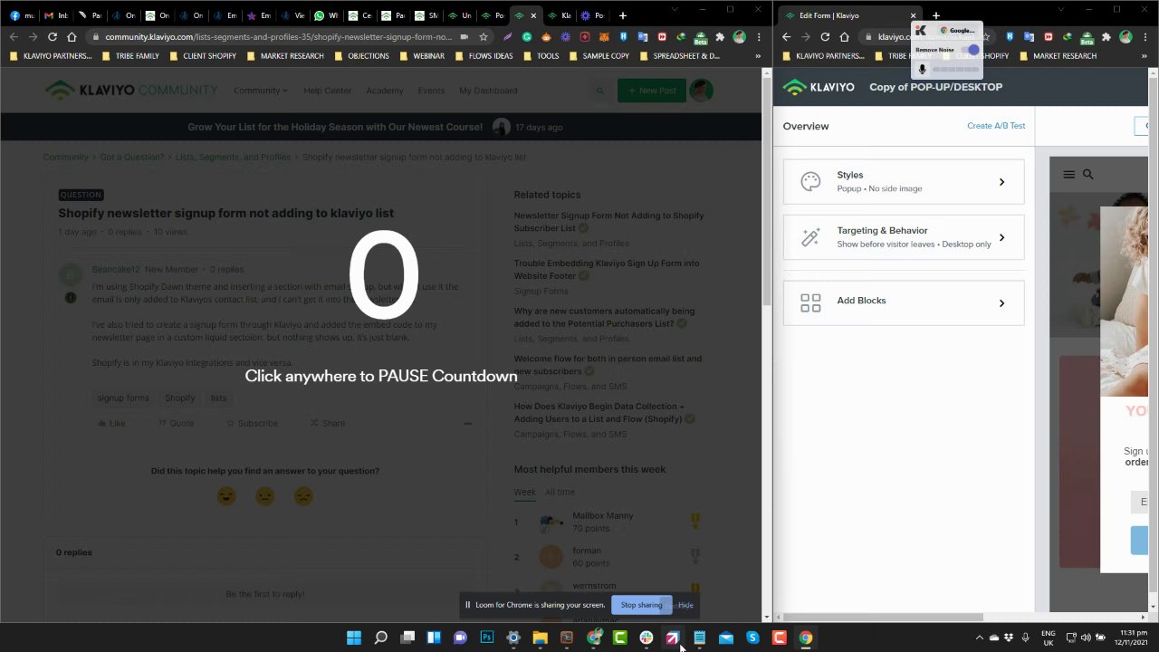Switch to the WhatsApp browser tab
1159x652 pixels.
325,15
